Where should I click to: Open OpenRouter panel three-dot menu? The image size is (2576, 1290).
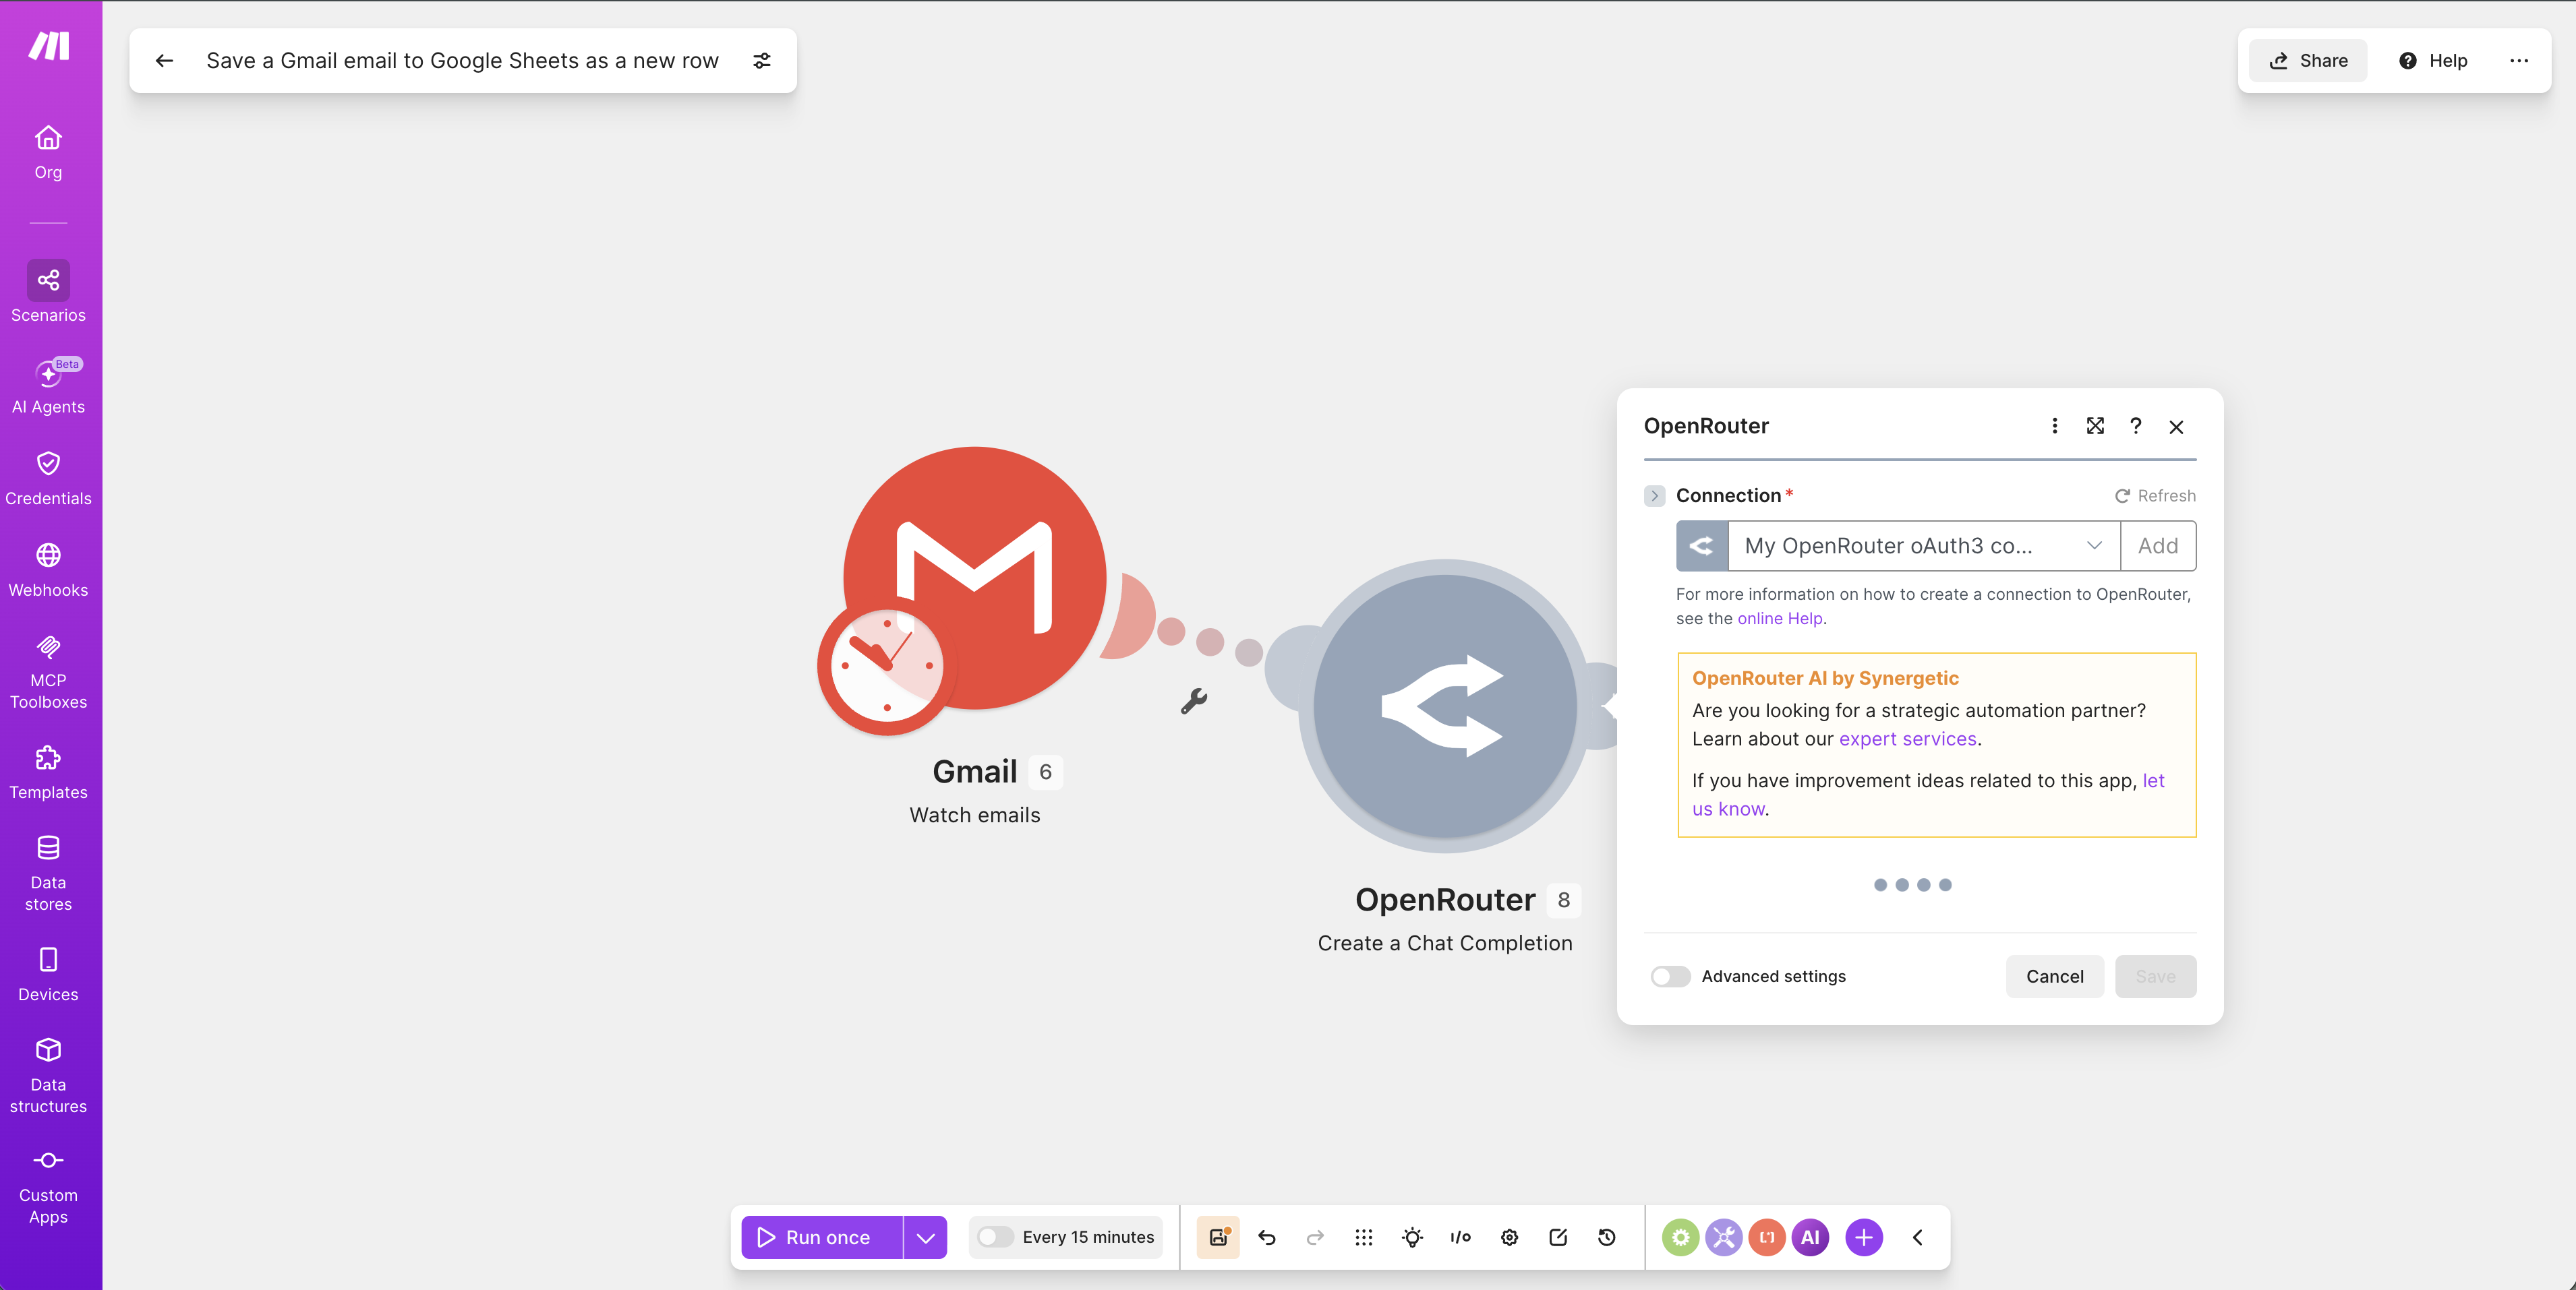point(2055,427)
